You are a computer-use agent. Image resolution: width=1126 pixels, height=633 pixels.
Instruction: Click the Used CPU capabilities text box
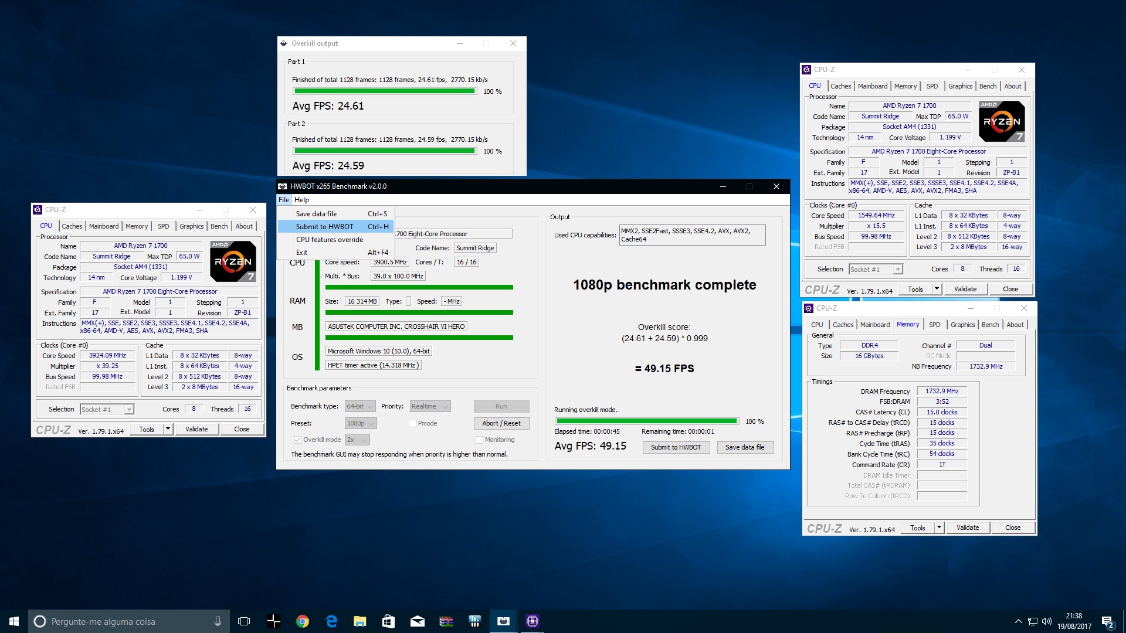692,235
